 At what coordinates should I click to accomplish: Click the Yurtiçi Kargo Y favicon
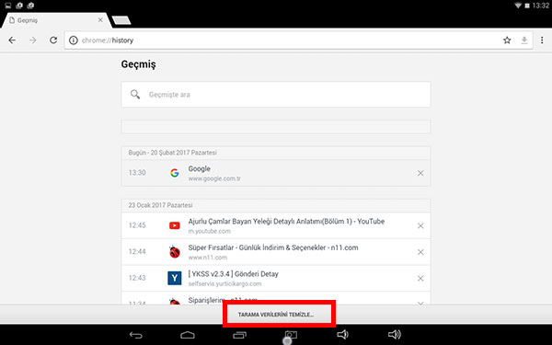coord(174,278)
